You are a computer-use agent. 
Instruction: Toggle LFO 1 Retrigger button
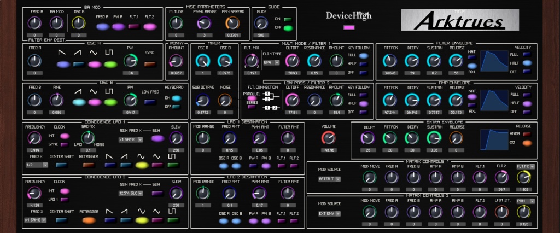point(89,165)
